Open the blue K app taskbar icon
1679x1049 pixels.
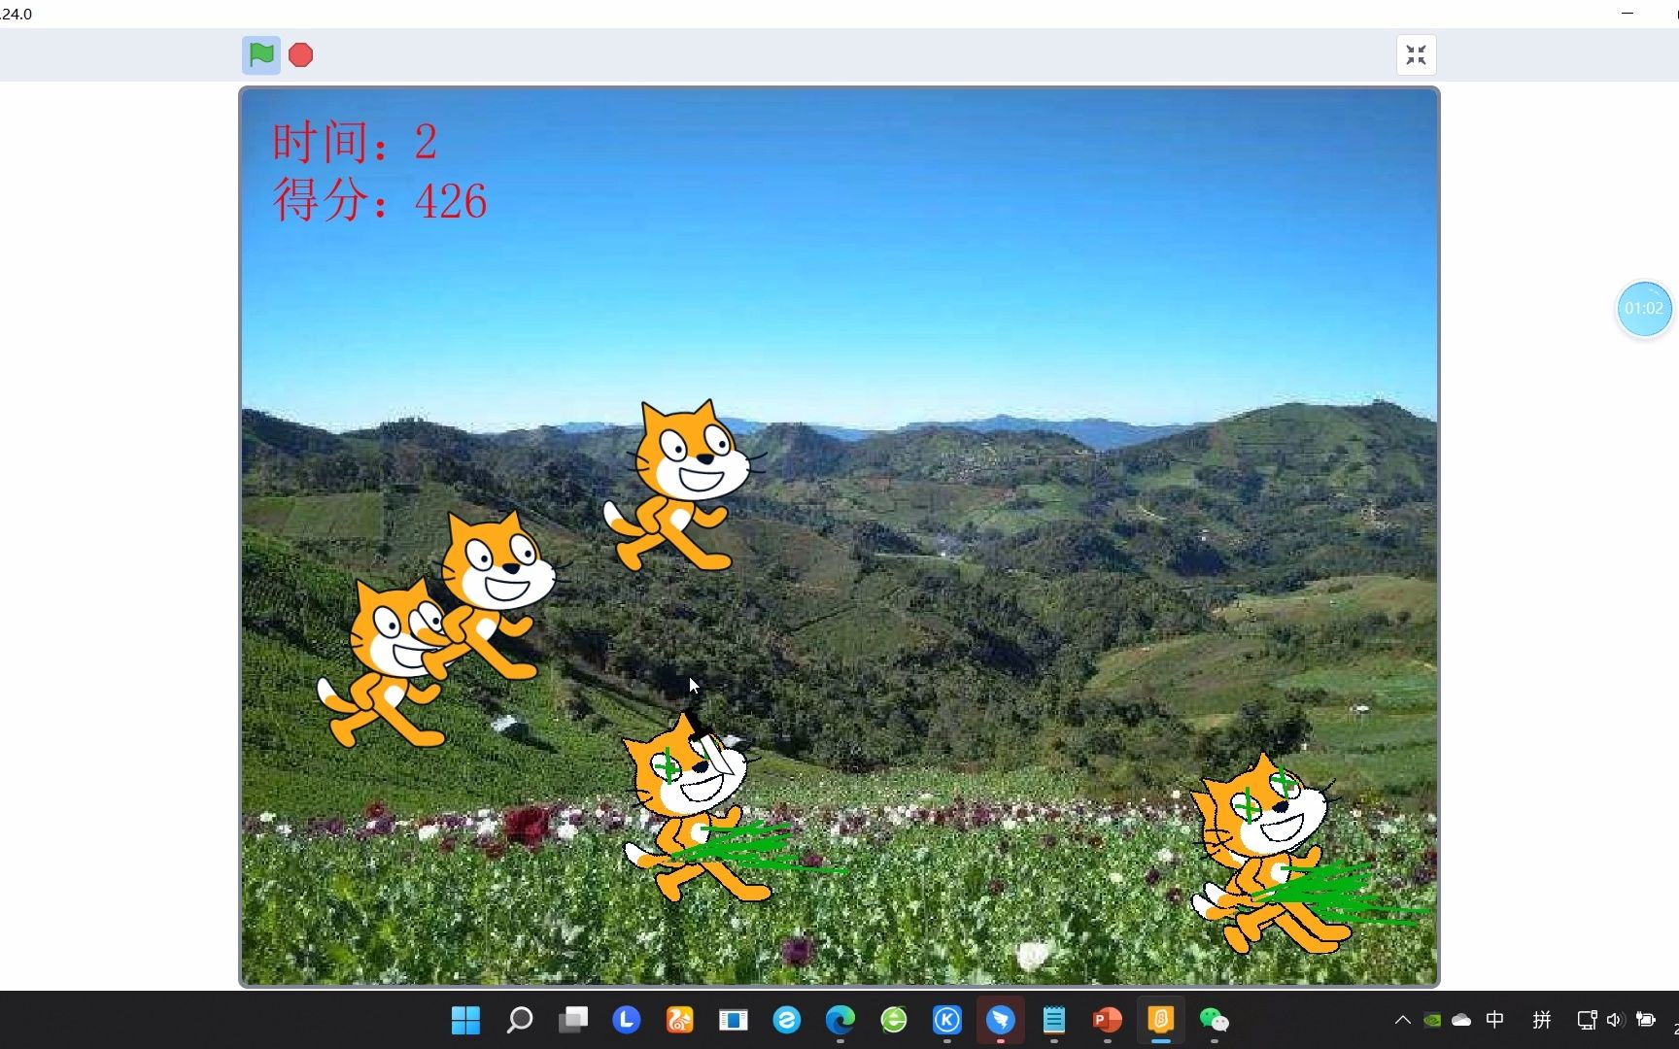click(947, 1020)
